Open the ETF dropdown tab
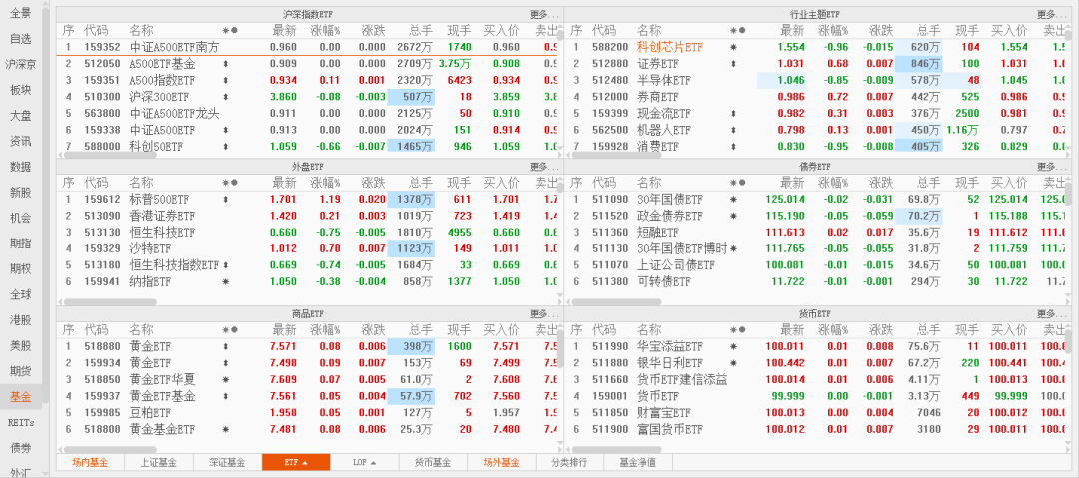 [296, 462]
